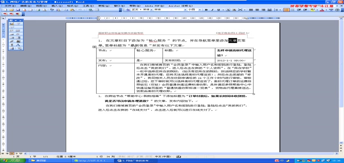The image size is (344, 163).
Task: Insert label control (A) from Control Toolbox
Action: [x=18, y=45]
